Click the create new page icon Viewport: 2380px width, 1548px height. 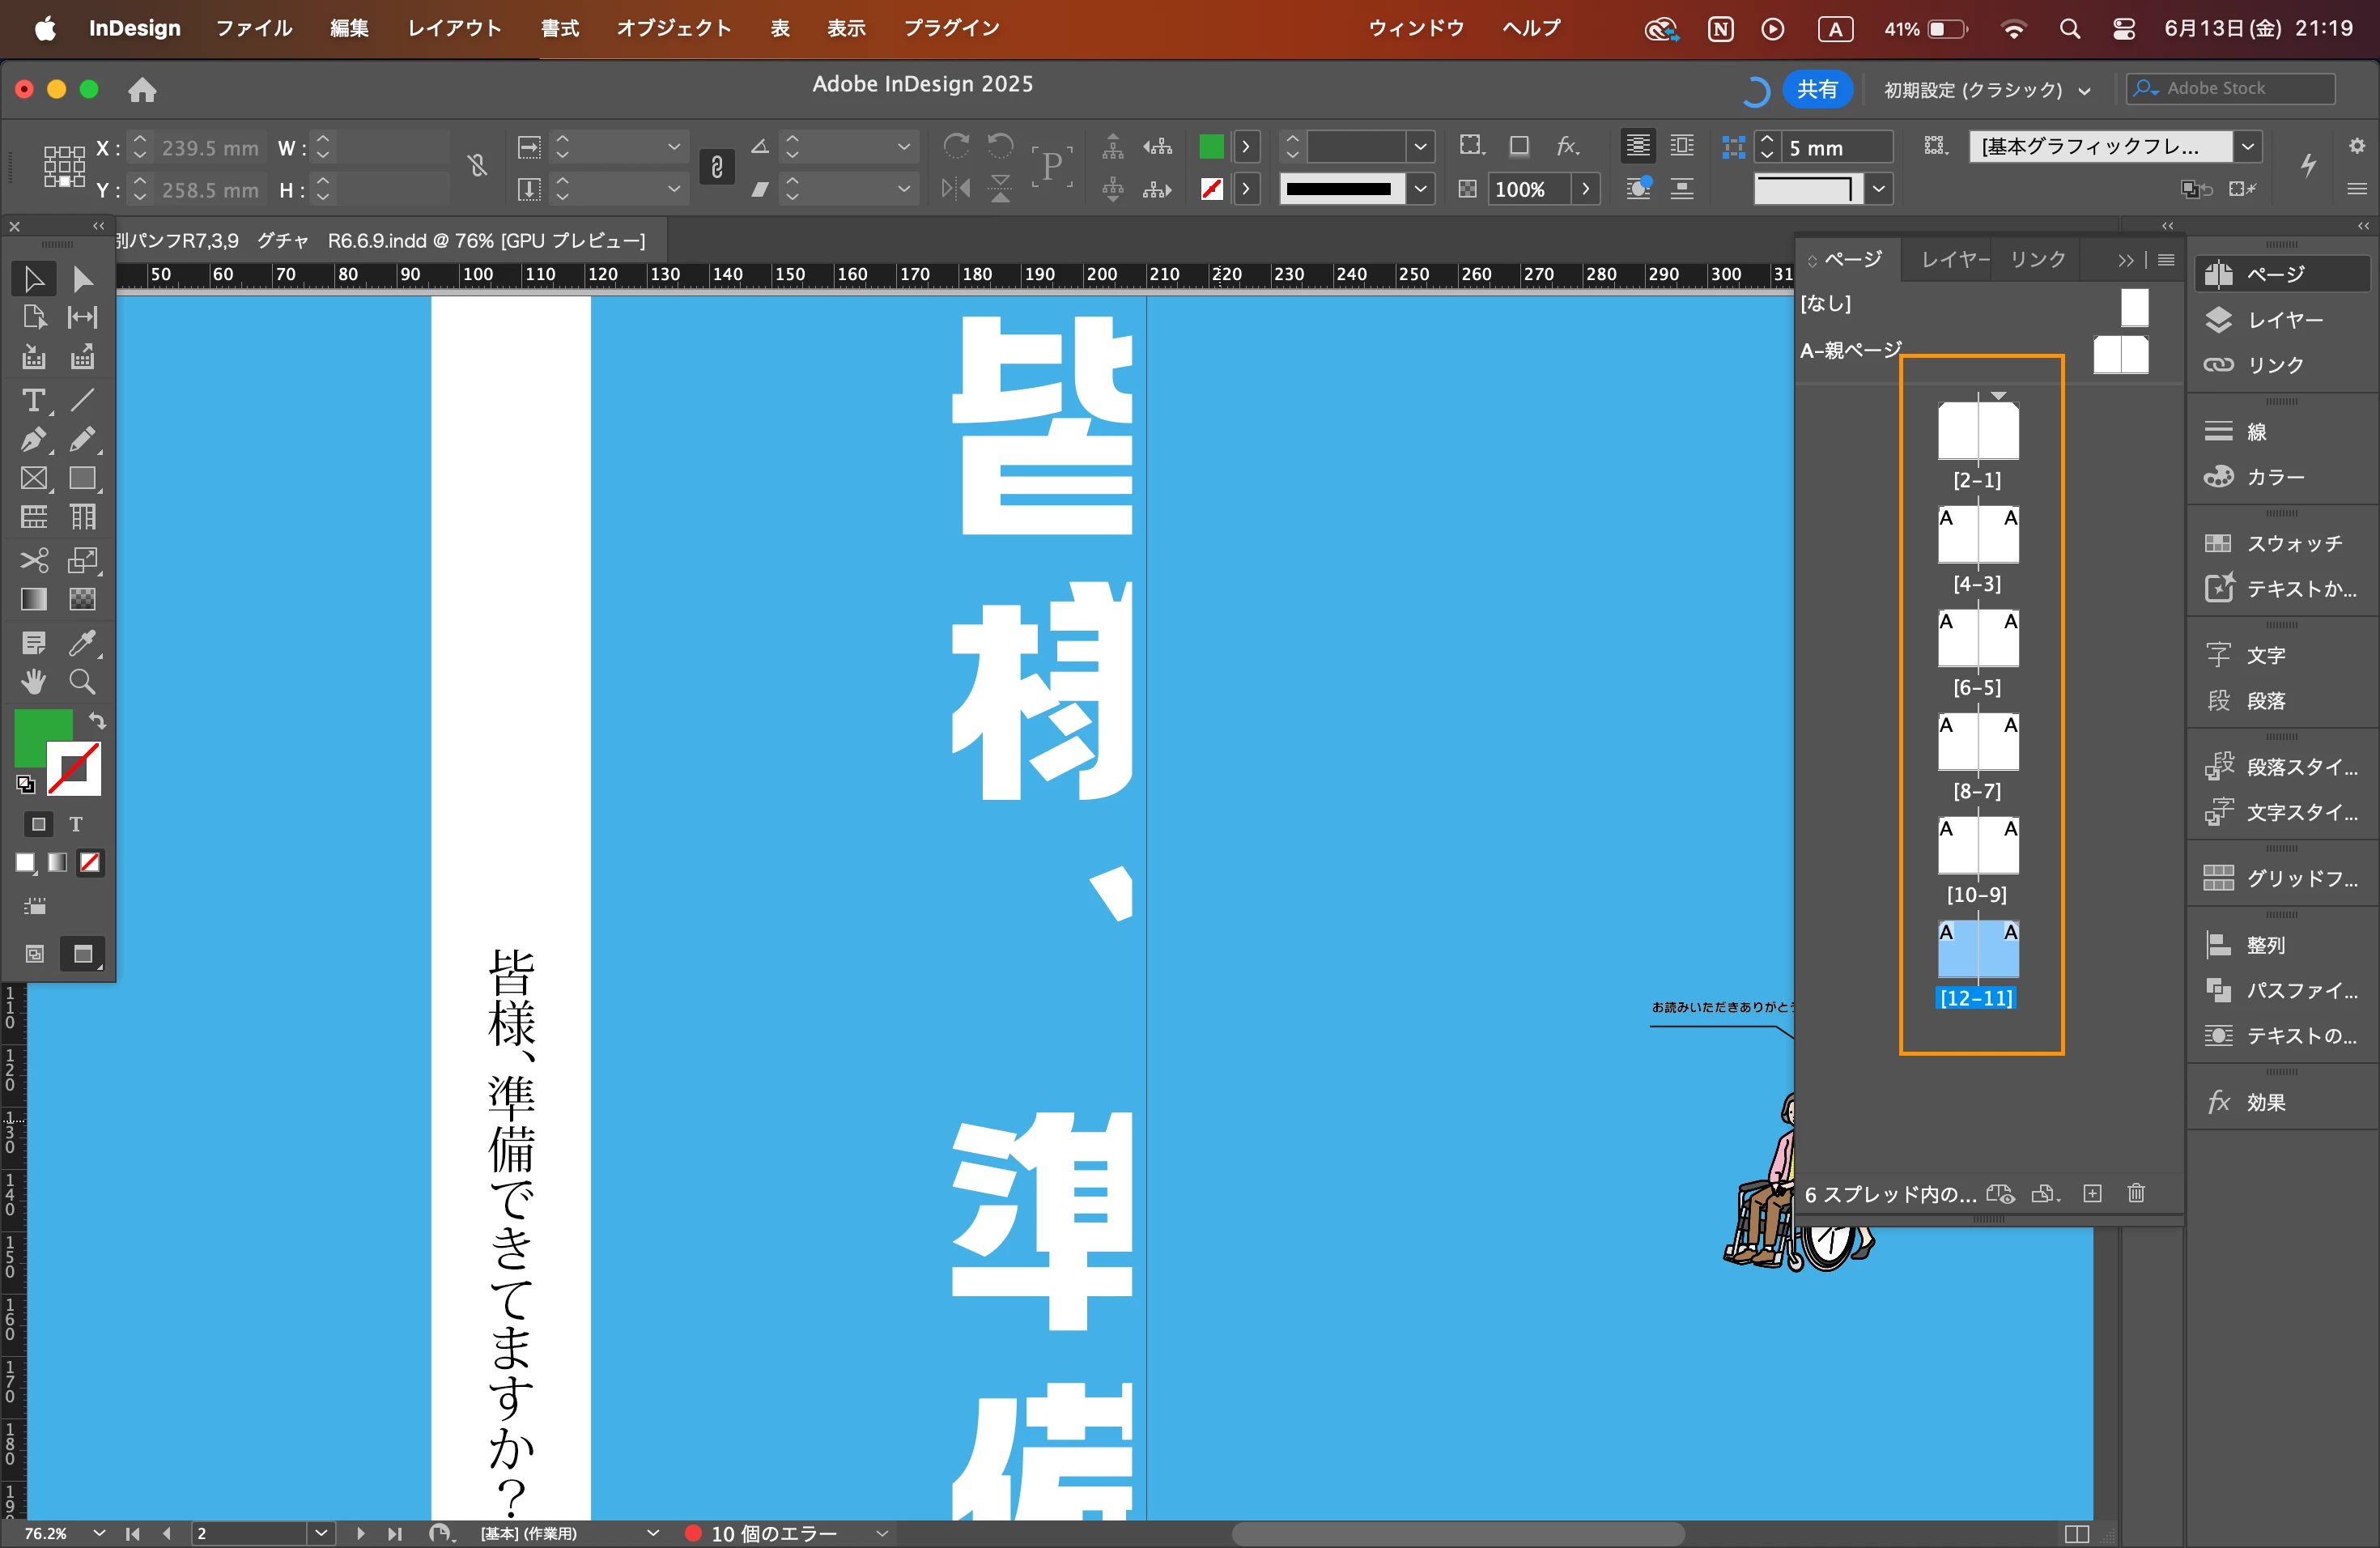[2092, 1193]
